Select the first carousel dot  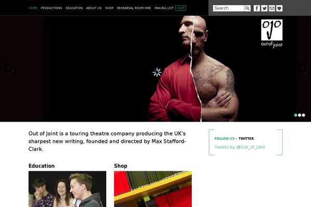295,115
